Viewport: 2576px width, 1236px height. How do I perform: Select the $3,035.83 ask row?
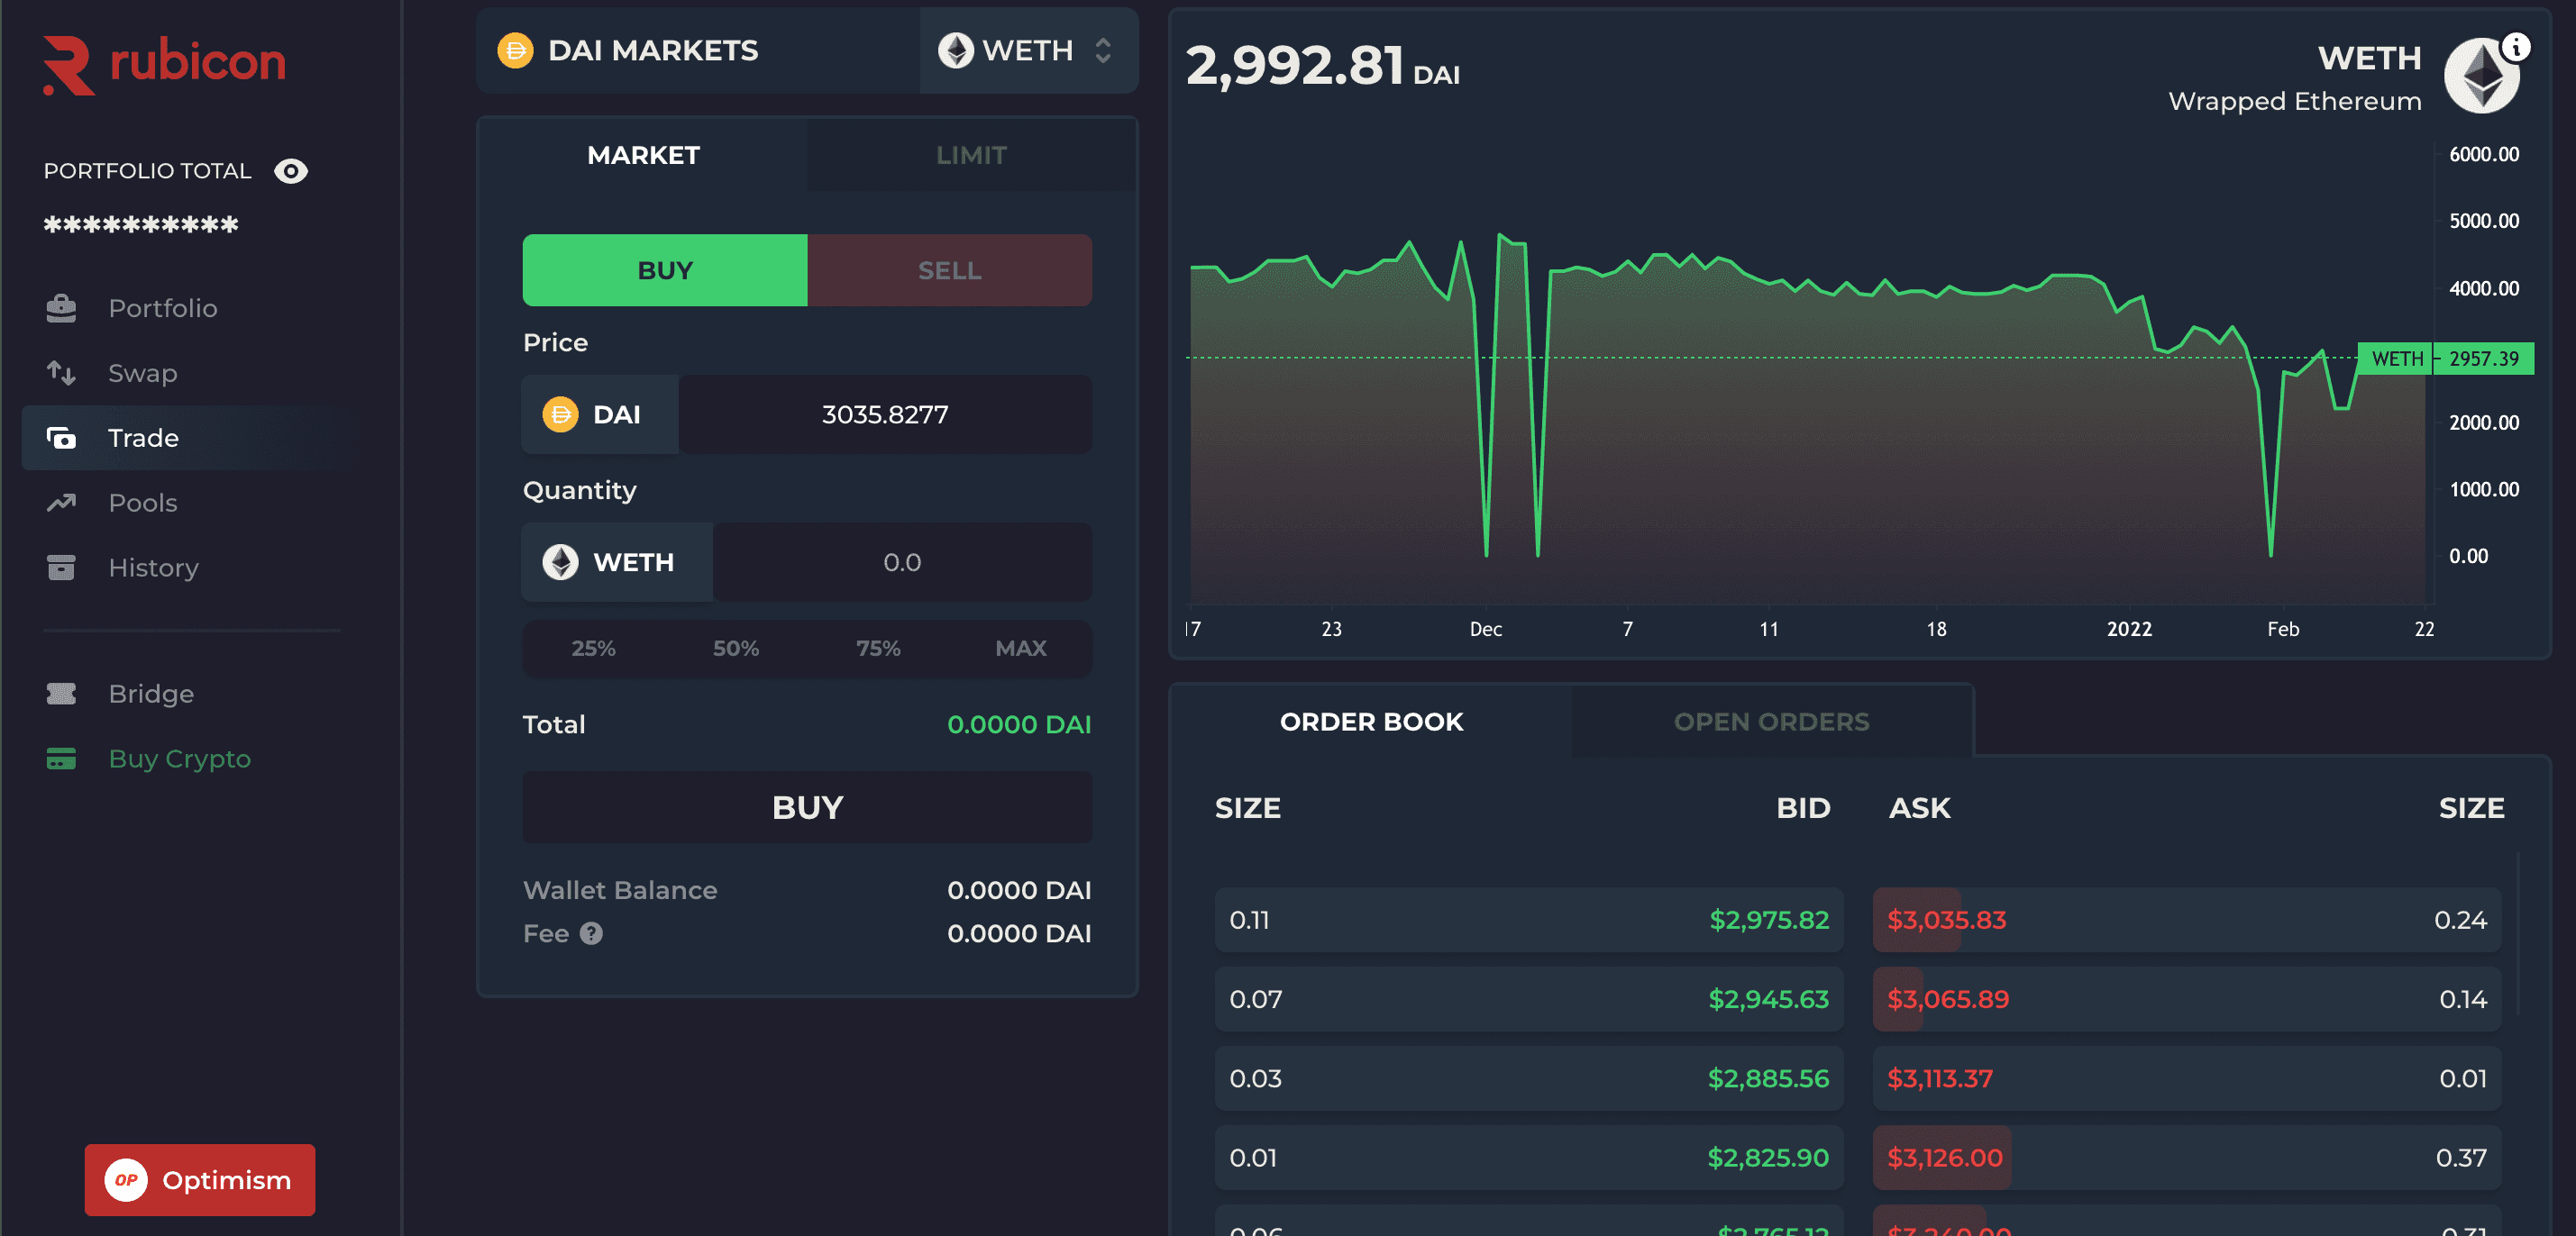[x=2187, y=919]
